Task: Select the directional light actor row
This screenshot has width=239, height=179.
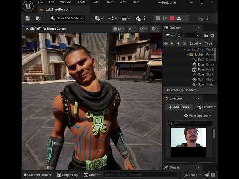Action: click(189, 59)
